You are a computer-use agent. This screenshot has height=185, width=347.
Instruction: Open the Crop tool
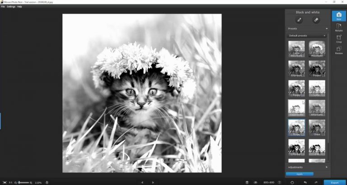point(339,39)
